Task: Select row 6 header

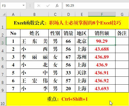Action: pyautogui.click(x=3, y=65)
